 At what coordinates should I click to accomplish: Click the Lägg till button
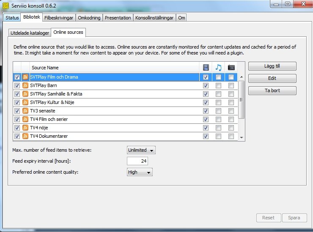[x=272, y=66]
